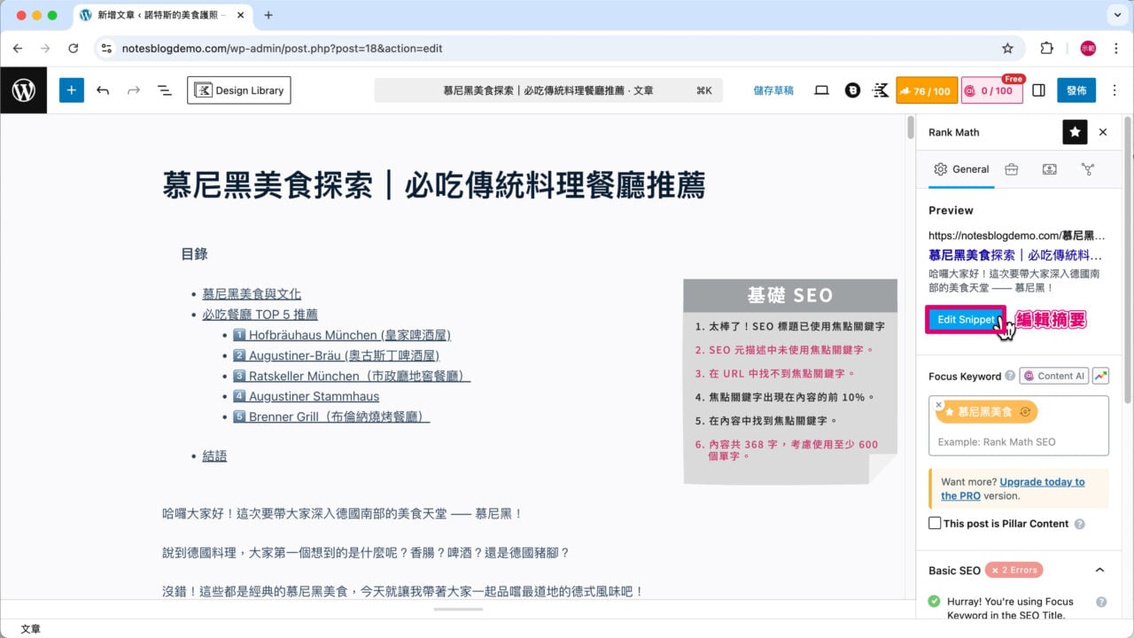Check the This post is Pillar Content box
The height and width of the screenshot is (638, 1134).
(935, 523)
